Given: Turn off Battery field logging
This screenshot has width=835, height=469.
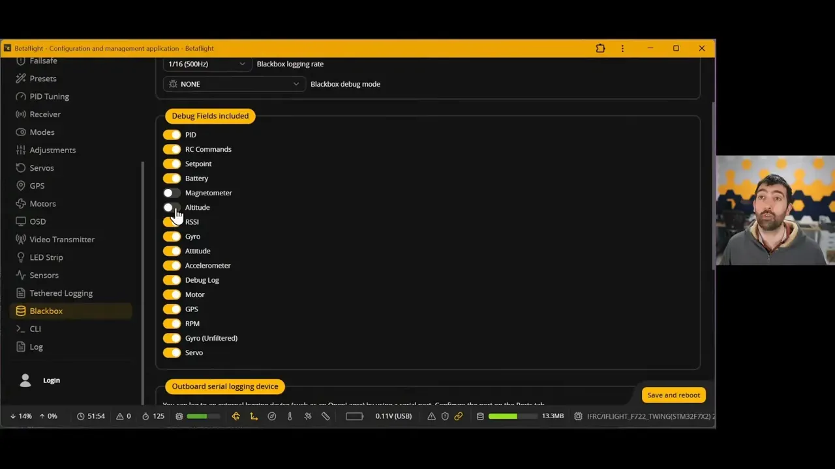Looking at the screenshot, I should click(x=172, y=178).
